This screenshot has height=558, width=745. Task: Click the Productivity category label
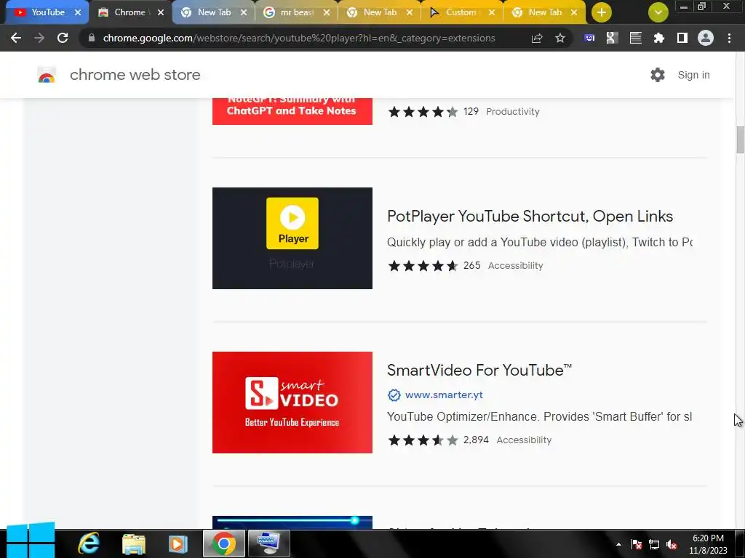click(513, 111)
